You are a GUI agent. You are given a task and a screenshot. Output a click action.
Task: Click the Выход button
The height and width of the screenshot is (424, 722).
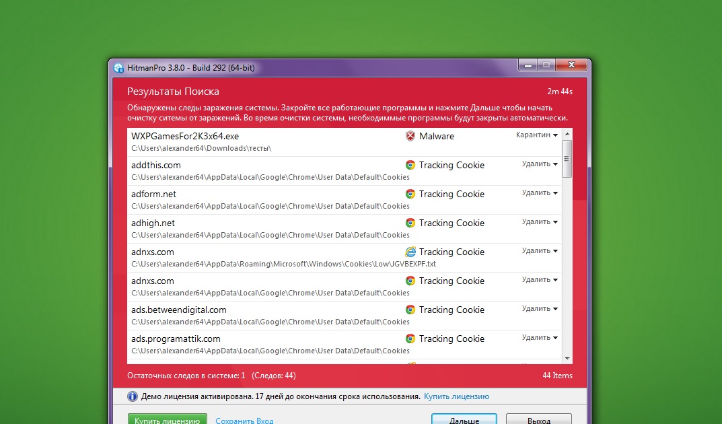(x=539, y=419)
